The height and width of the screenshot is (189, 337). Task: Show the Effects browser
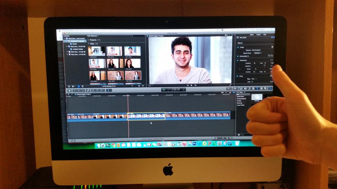point(241,89)
